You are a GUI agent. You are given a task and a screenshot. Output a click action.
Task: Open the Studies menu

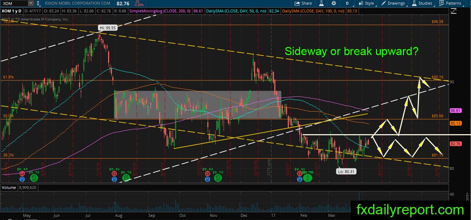[x=422, y=3]
